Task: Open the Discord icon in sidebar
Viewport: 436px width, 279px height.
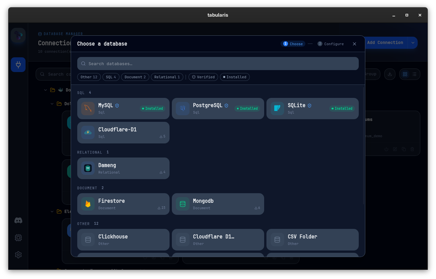Action: point(18,220)
